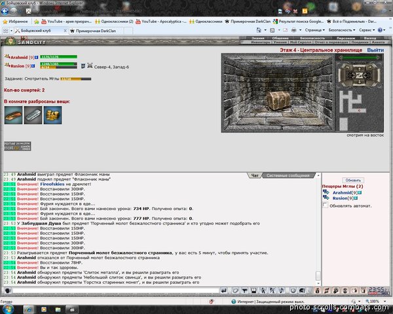This screenshot has width=393, height=314.
Task: Switch to Примерочная DarkClan browser tab
Action: click(x=96, y=31)
